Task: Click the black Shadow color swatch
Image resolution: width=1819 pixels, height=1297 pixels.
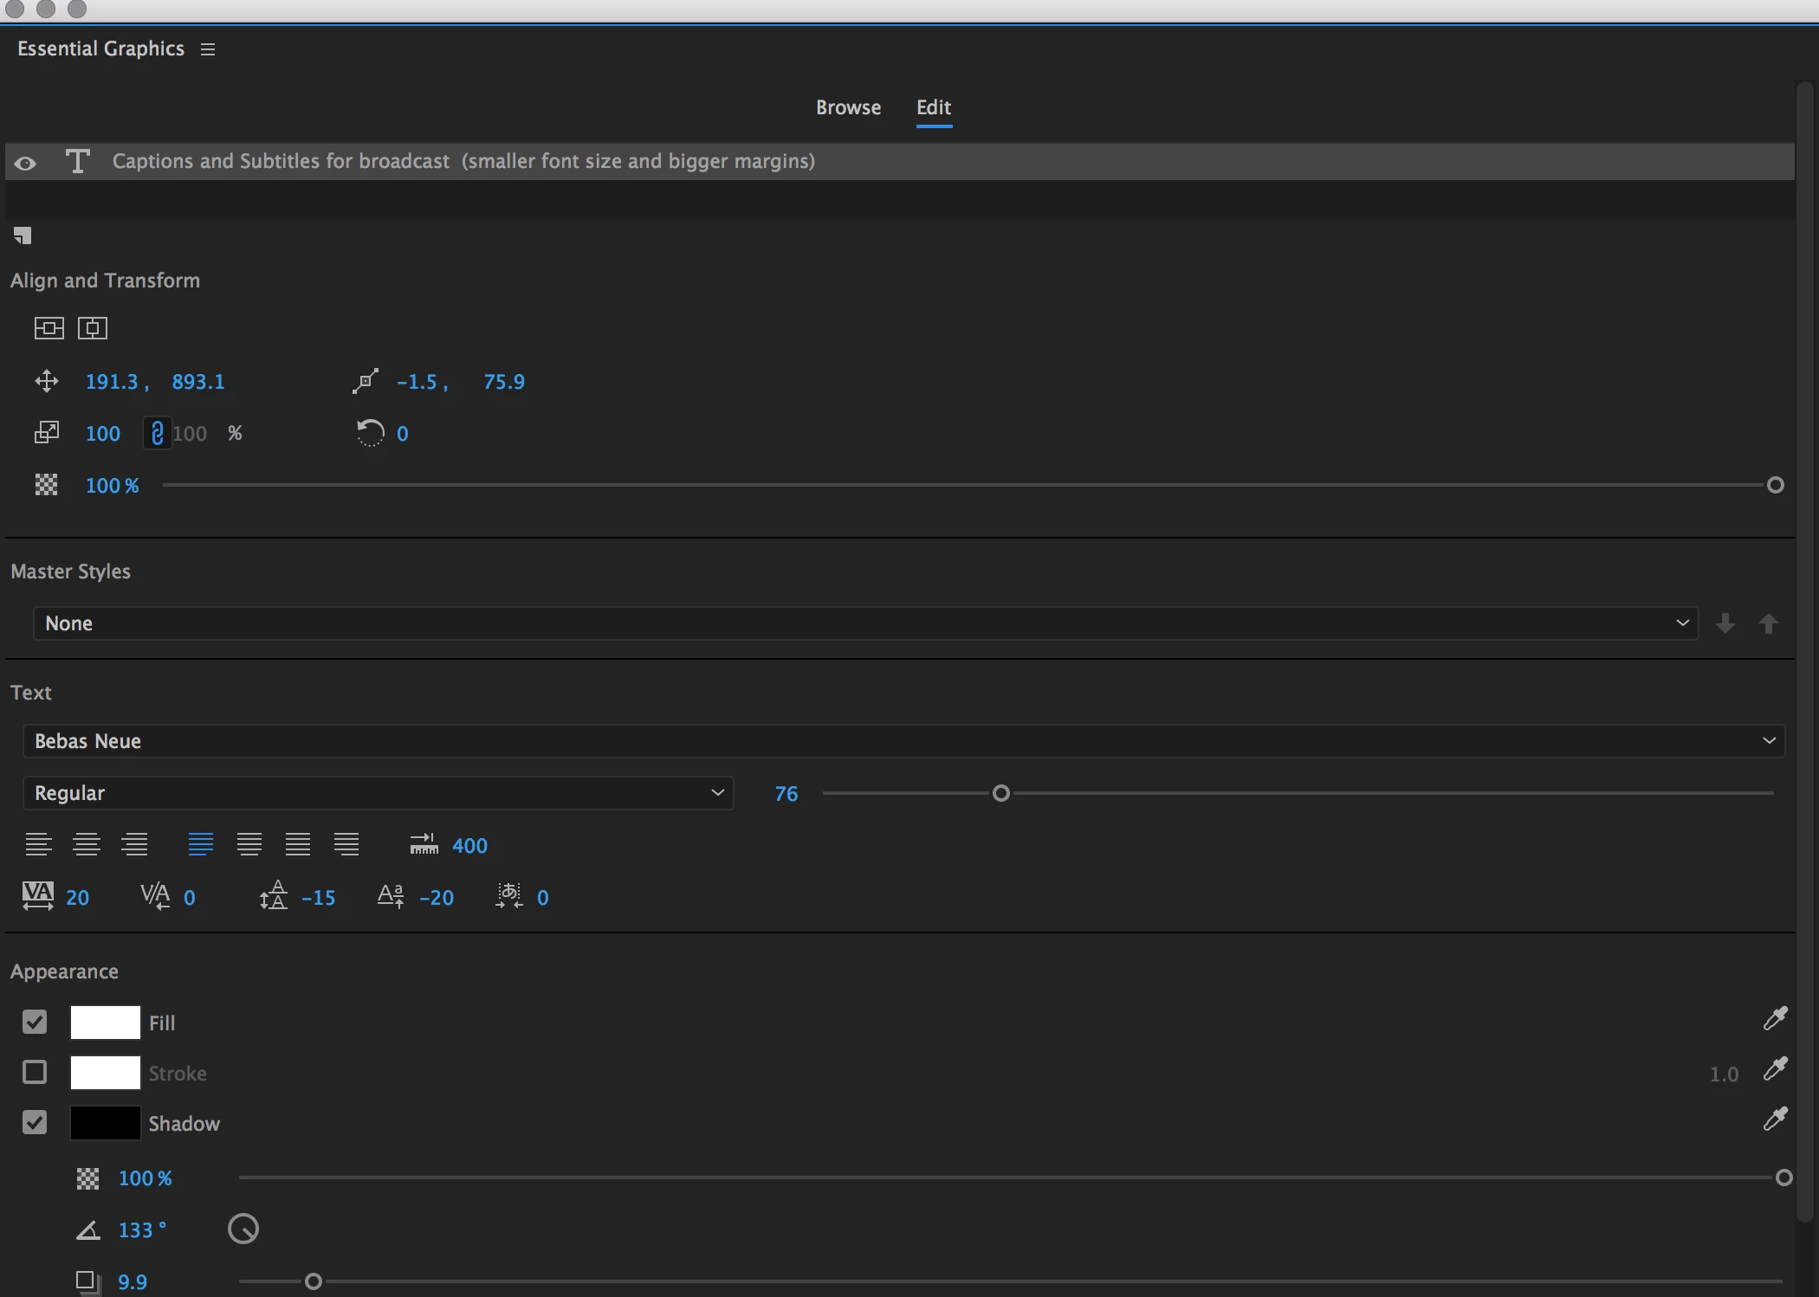Action: (x=105, y=1123)
